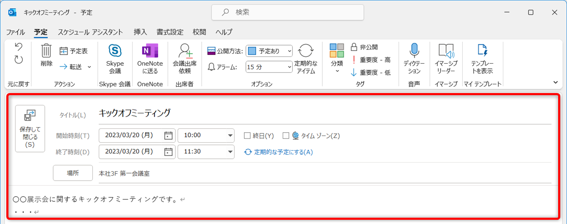Expand the 公開方法 dropdown showing 予定あり
567x224 pixels.
tap(289, 51)
